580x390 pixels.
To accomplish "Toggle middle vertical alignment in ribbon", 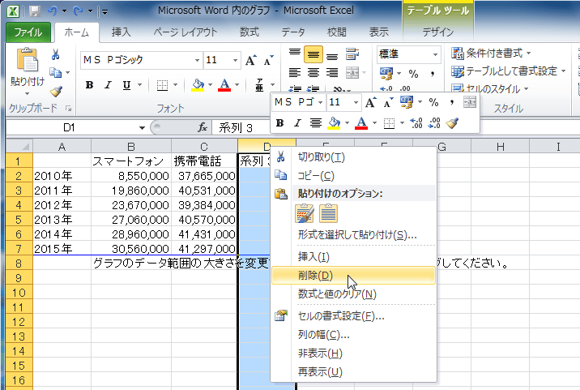I will coord(313,54).
